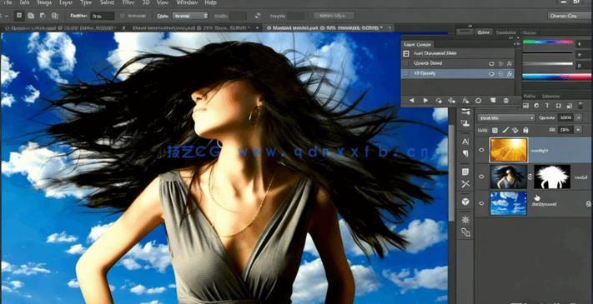Click the Lock All padlock icon
This screenshot has width=593, height=304.
[525, 130]
